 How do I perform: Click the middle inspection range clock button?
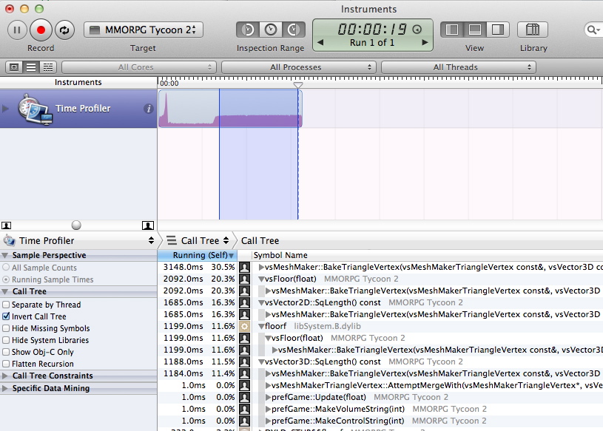coord(271,30)
